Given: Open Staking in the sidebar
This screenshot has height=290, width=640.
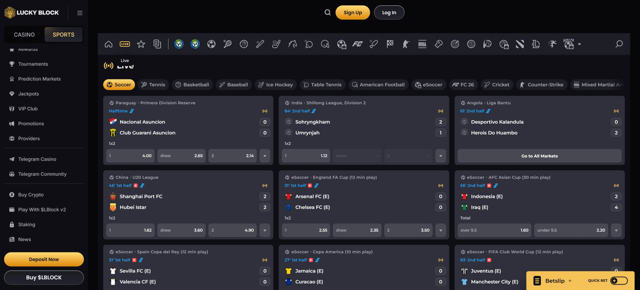Looking at the screenshot, I should 27,224.
